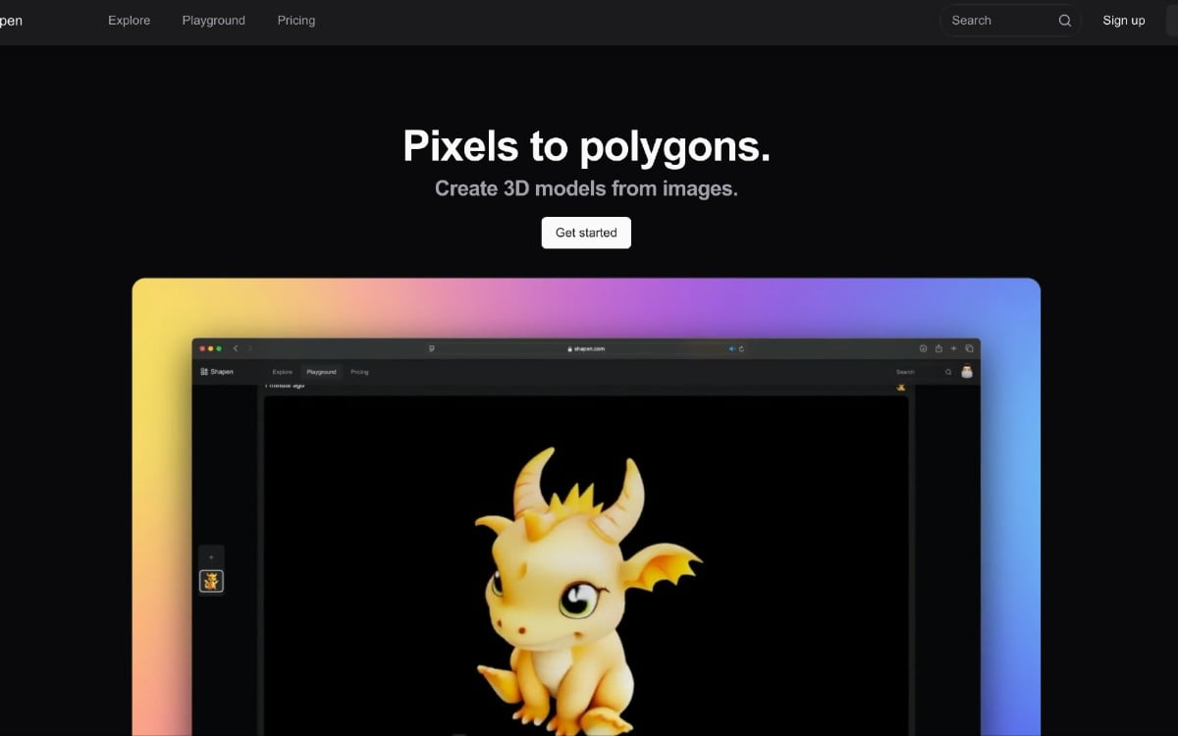Go to Pricing in the top navigation bar
The height and width of the screenshot is (736, 1178).
pos(295,21)
